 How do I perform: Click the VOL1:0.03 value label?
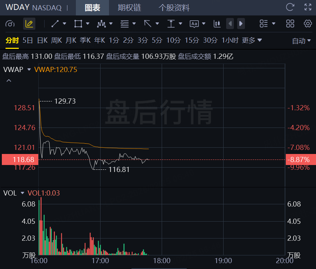44,193
